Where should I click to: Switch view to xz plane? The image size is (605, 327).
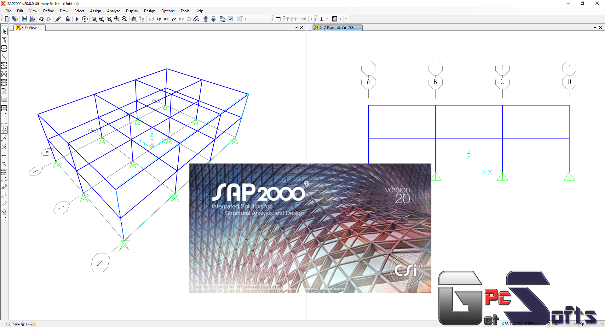pyautogui.click(x=166, y=19)
